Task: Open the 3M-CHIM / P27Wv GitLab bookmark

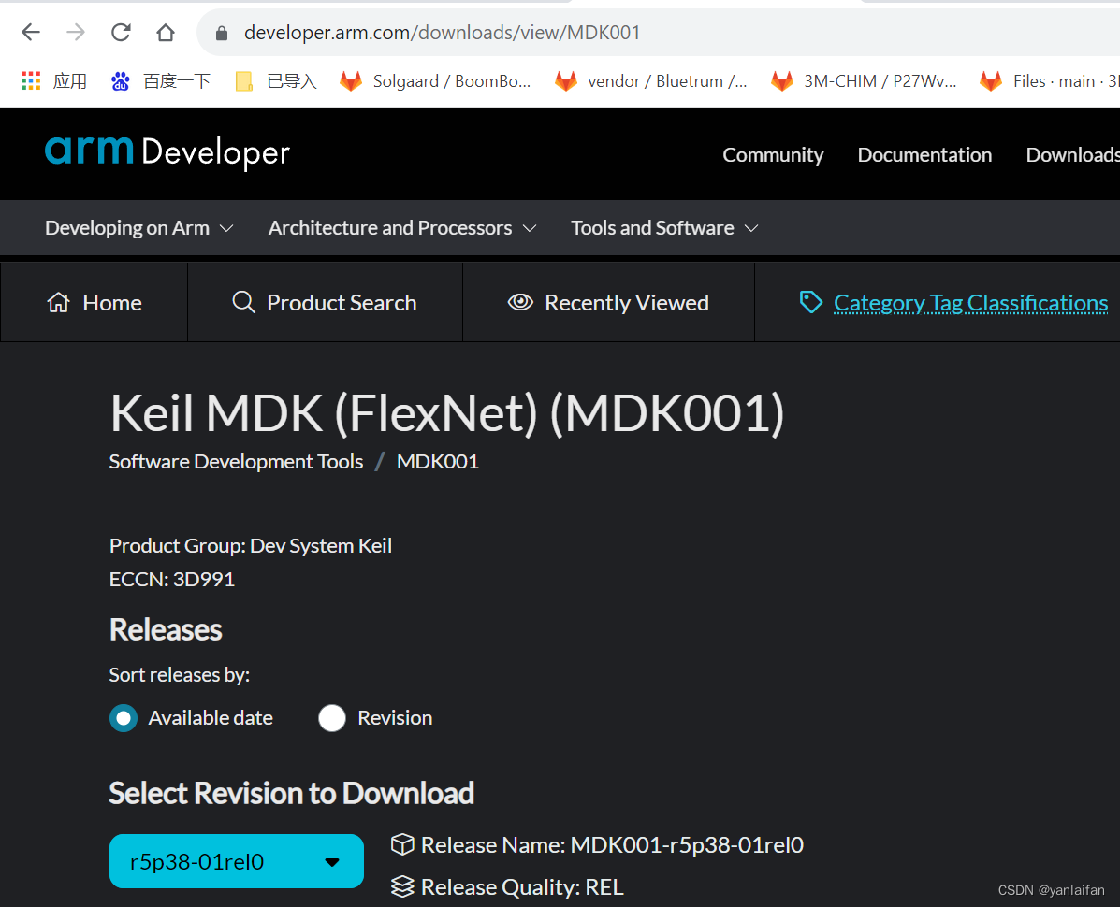Action: pos(864,81)
